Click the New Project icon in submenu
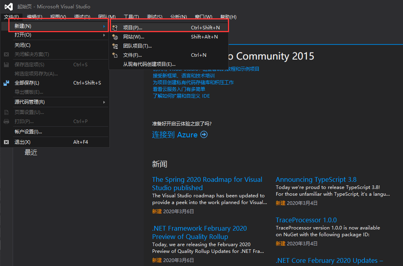Viewport: 403px width, 266px height. tap(115, 28)
